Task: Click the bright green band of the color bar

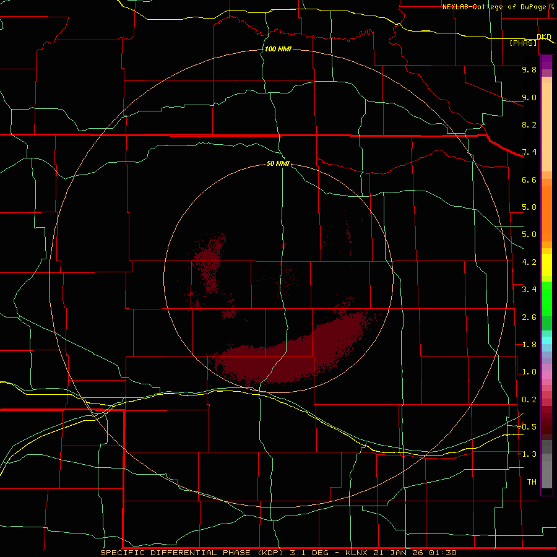Action: pyautogui.click(x=546, y=299)
